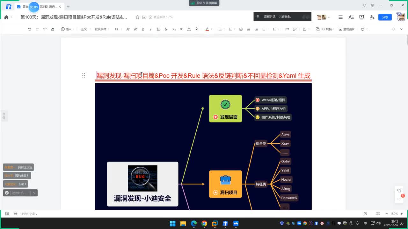This screenshot has width=408, height=229.
Task: Star this document as favorite
Action: pyautogui.click(x=137, y=17)
